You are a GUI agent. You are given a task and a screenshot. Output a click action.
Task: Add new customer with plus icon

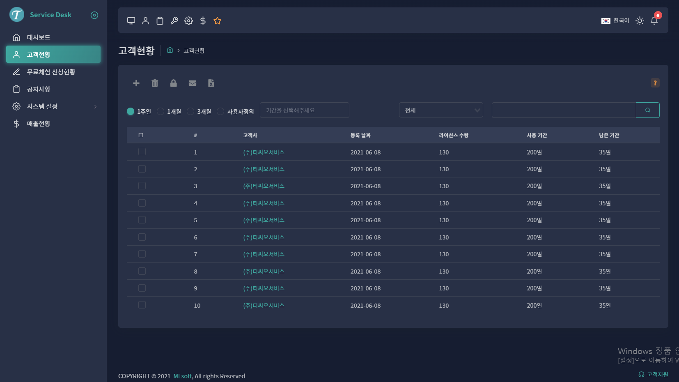[136, 83]
